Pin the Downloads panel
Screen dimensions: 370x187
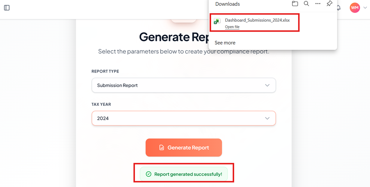pos(329,4)
